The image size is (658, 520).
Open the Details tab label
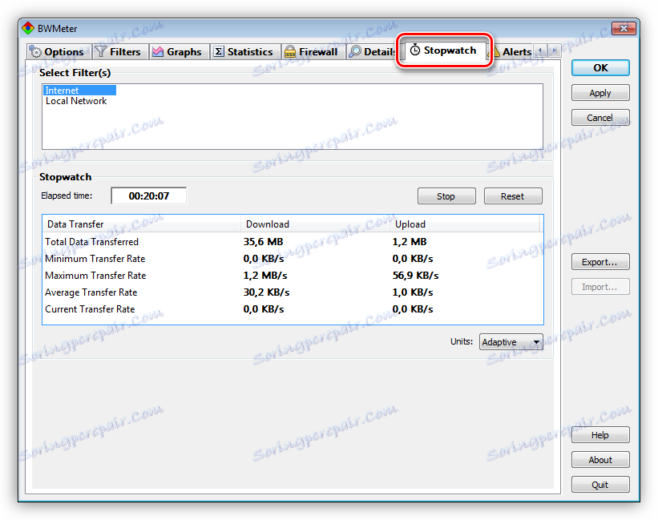(380, 51)
